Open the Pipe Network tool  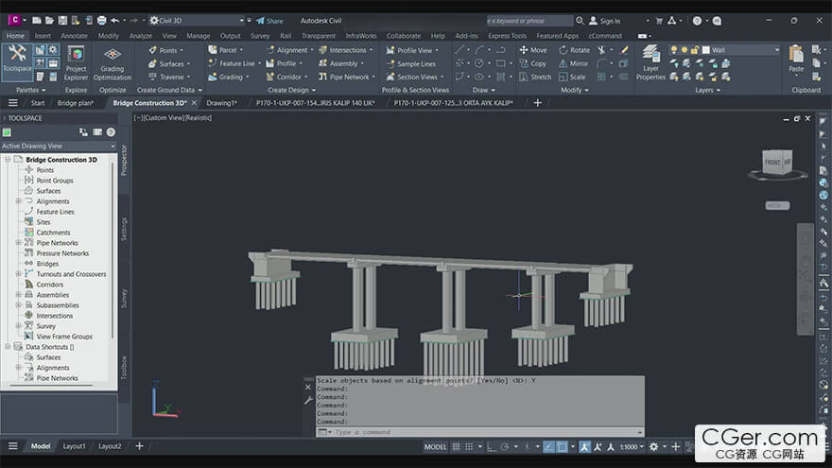tap(346, 77)
